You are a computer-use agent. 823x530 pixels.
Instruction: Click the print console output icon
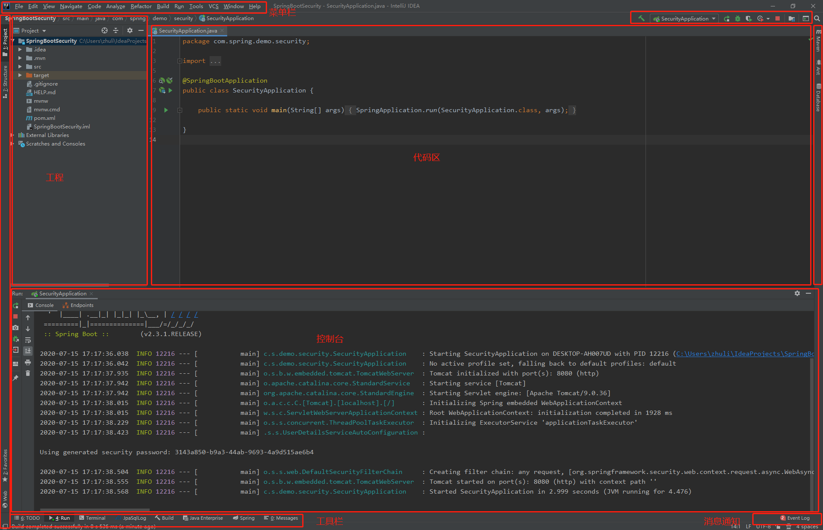(x=28, y=362)
